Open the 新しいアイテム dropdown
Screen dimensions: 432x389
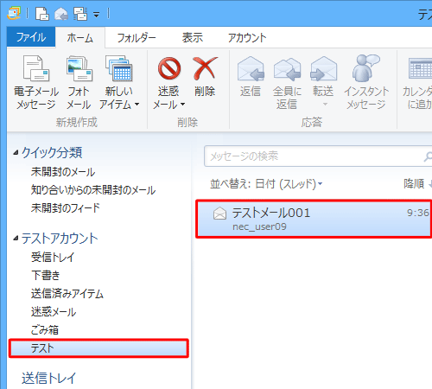click(119, 83)
